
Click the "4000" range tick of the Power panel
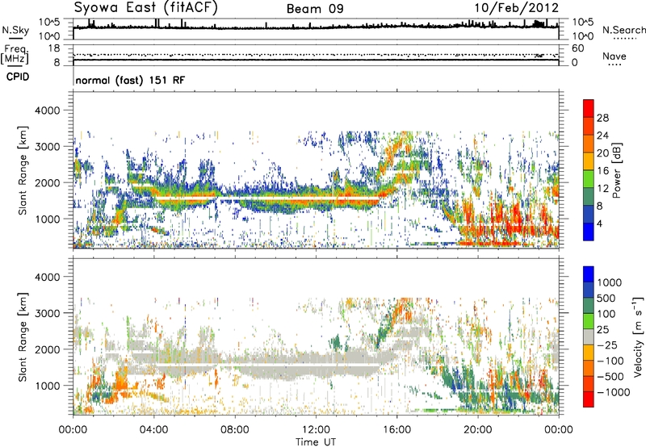coord(47,111)
